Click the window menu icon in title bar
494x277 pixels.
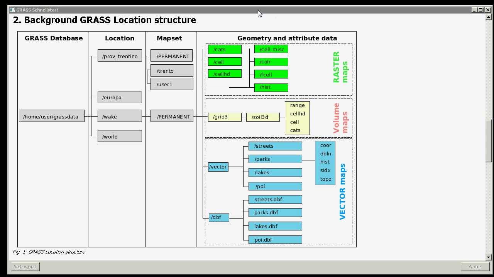[x=12, y=10]
